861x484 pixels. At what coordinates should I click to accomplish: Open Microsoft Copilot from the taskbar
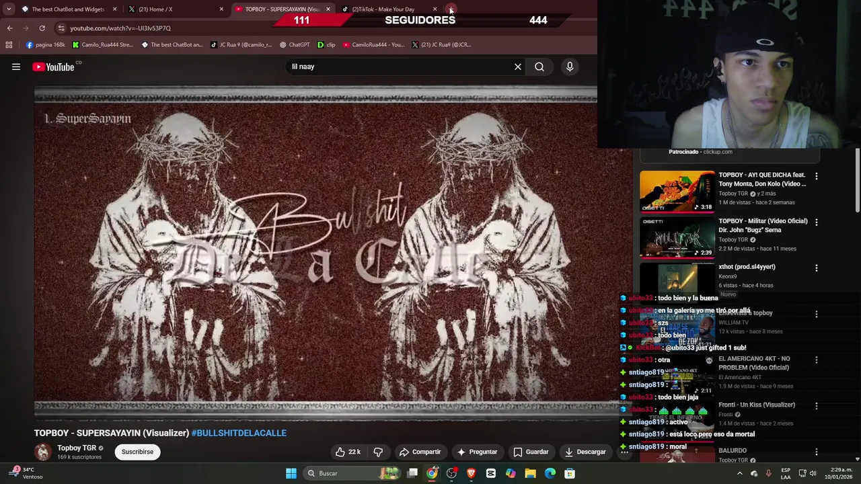coord(511,473)
